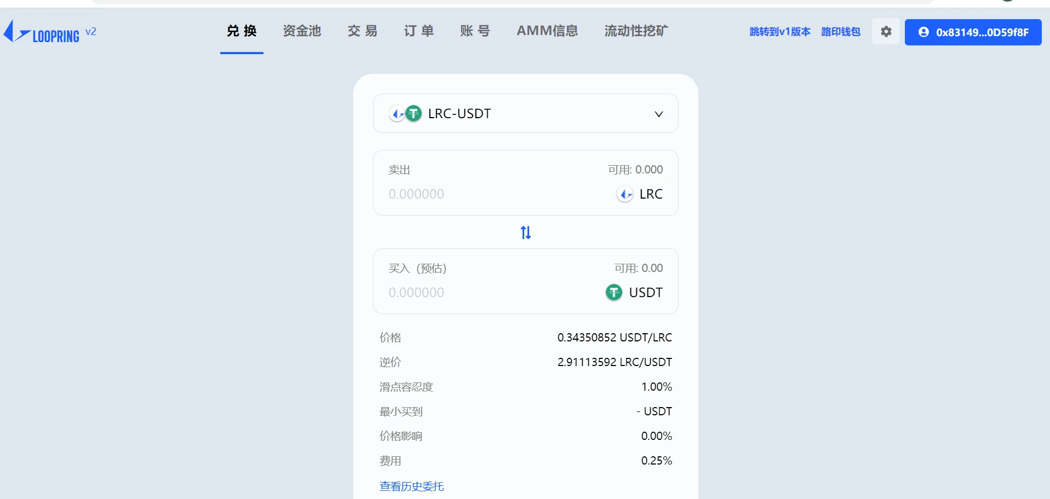
Task: Click the 滑点容忍度 label
Action: click(406, 387)
